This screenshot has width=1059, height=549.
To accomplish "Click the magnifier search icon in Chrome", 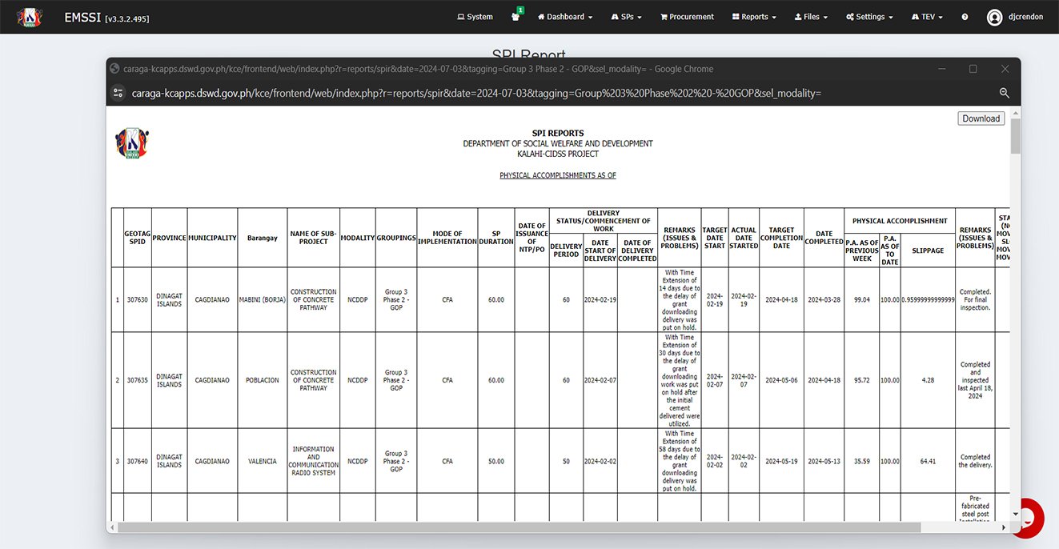I will [x=1005, y=93].
